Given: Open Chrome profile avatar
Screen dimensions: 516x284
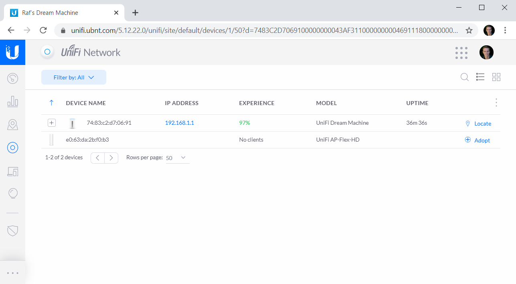Looking at the screenshot, I should [489, 30].
